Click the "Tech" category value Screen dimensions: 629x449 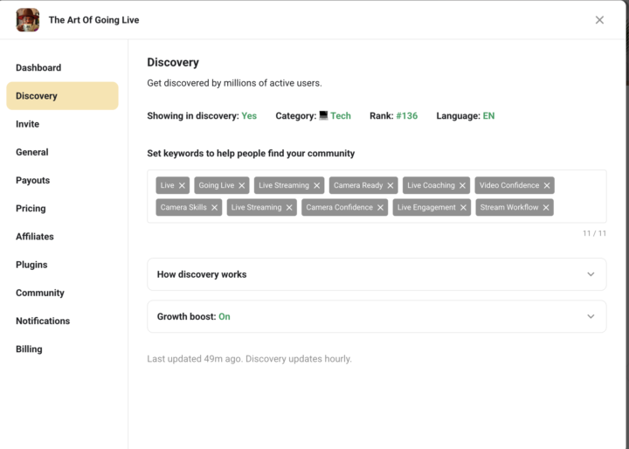click(341, 116)
